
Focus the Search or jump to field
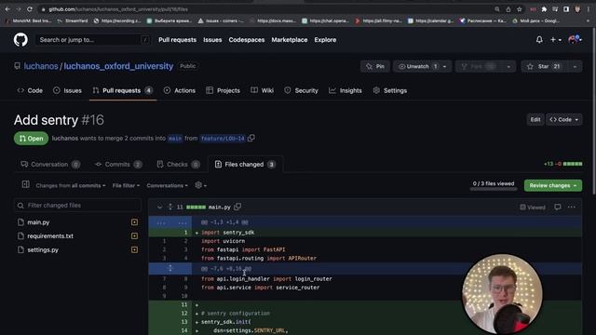(93, 39)
